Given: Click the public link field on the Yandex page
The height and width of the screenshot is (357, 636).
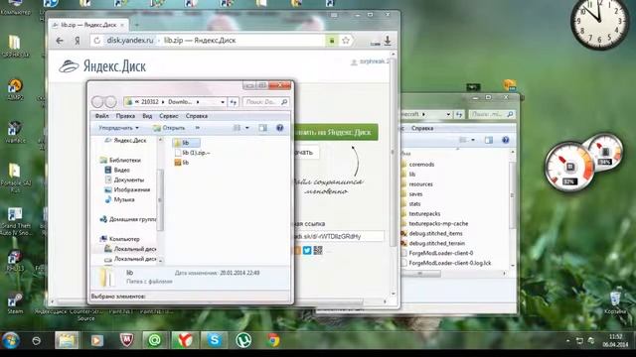Looking at the screenshot, I should [339, 236].
